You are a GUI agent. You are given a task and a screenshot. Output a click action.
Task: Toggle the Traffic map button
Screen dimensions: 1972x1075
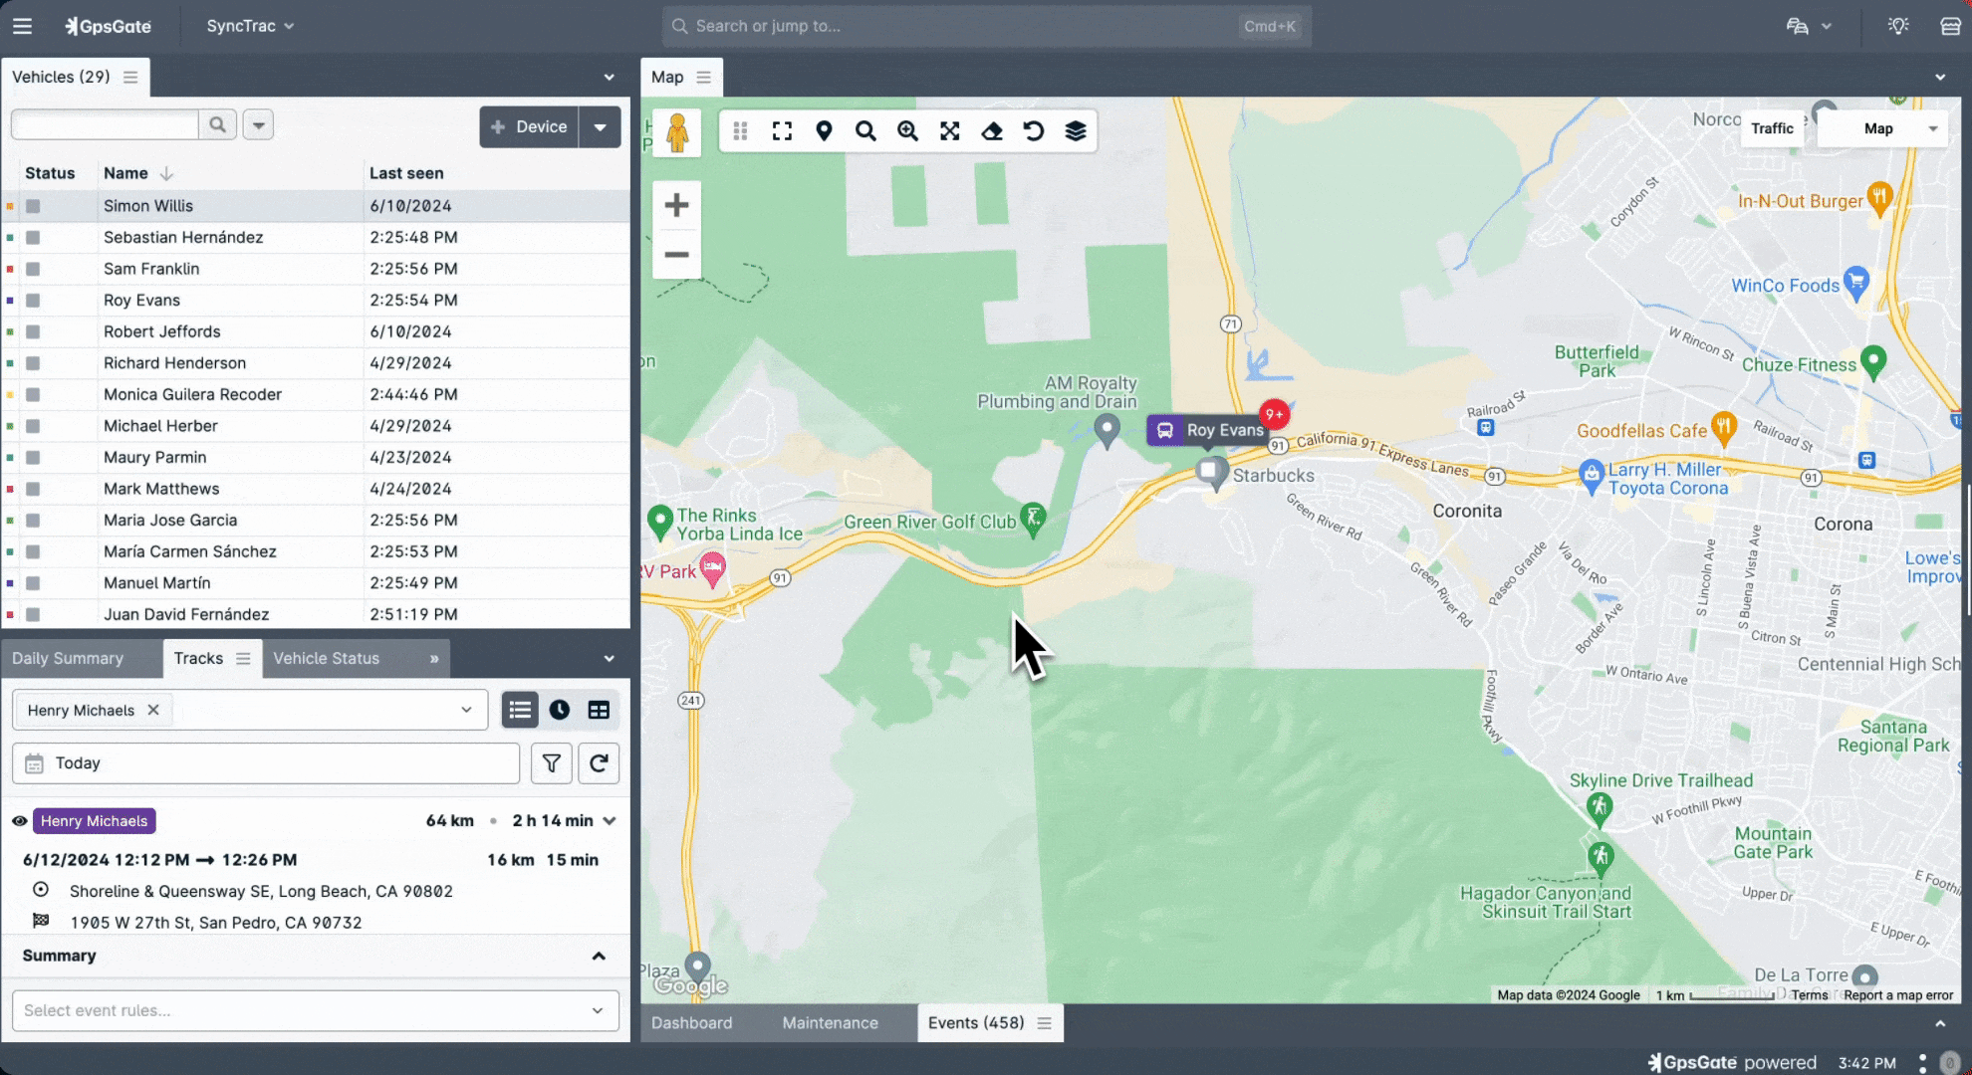(x=1772, y=128)
